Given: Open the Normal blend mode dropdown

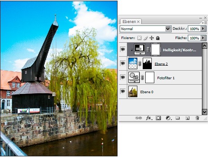Looking at the screenshot, I should (x=168, y=29).
